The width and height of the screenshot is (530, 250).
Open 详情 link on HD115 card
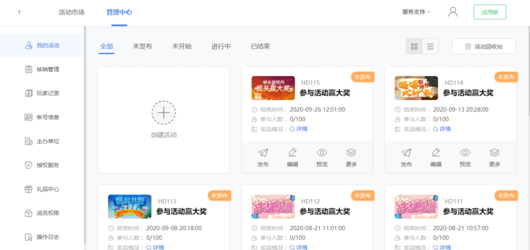(299, 129)
